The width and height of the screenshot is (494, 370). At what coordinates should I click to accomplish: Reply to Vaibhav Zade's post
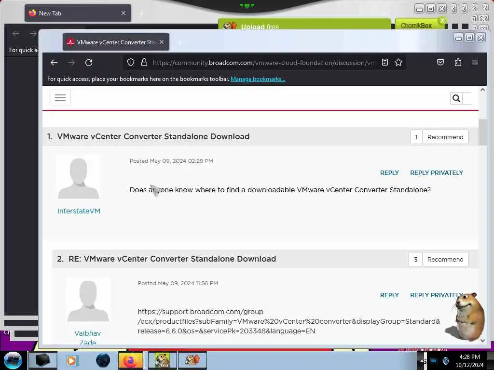pyautogui.click(x=389, y=295)
